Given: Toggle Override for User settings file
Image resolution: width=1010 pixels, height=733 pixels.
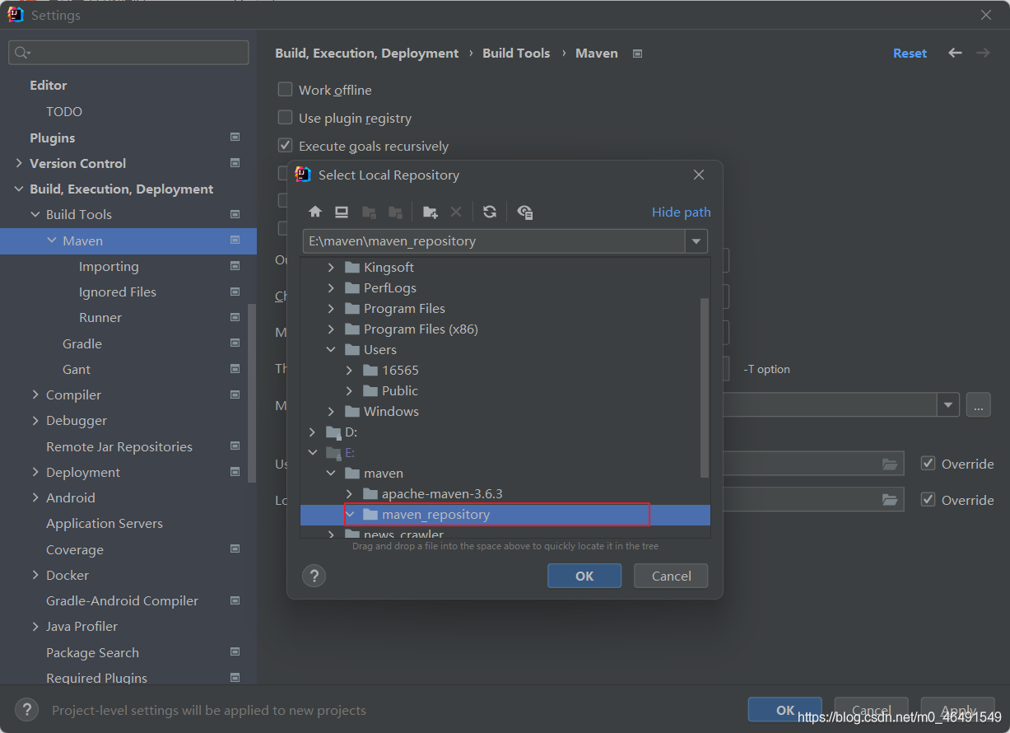Looking at the screenshot, I should tap(928, 464).
